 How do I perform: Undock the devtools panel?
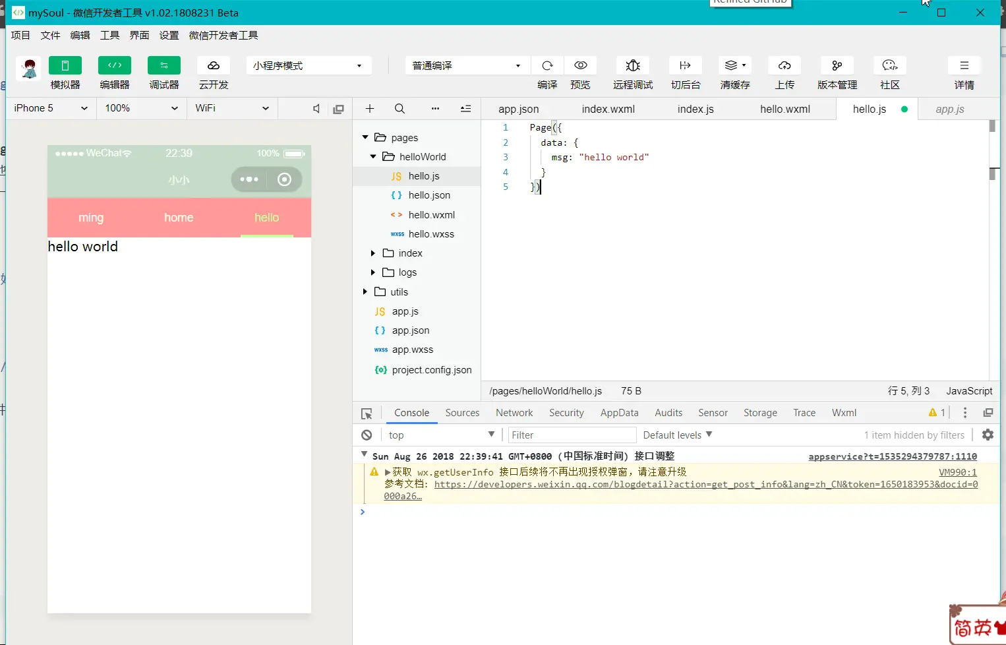click(x=988, y=413)
